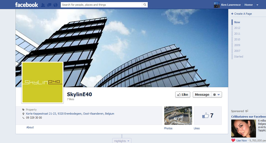Jump to 2010 on the timeline
The height and width of the screenshot is (143, 266).
tap(237, 39)
